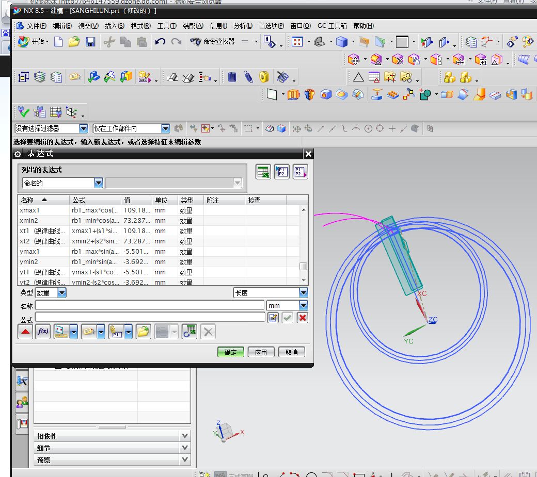Screen dimensions: 537x477
Task: Open the 帮助(H) menu
Action: 364,26
